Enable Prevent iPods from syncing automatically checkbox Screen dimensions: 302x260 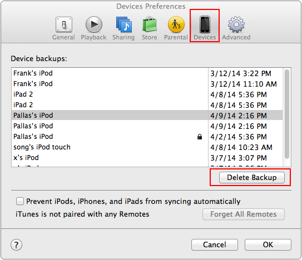(20, 201)
